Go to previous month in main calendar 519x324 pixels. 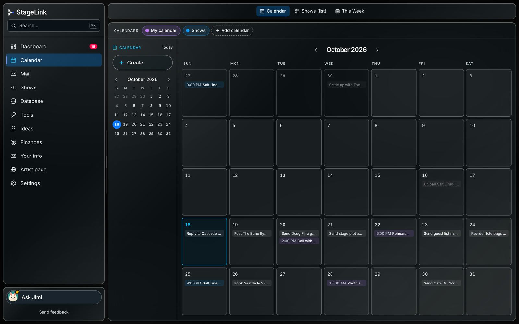coord(316,50)
